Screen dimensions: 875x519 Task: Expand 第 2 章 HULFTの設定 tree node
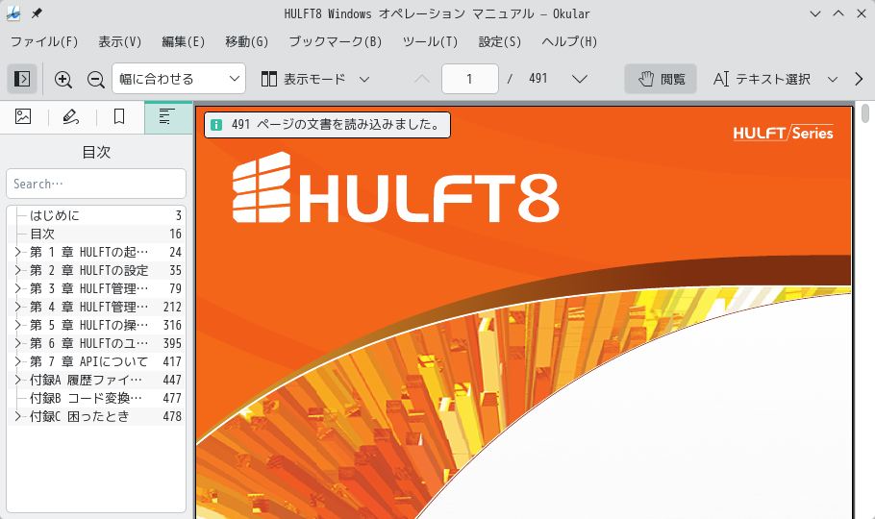pos(18,271)
